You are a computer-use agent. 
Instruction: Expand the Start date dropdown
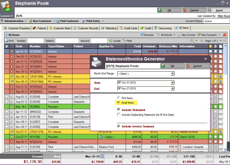[x=172, y=83]
